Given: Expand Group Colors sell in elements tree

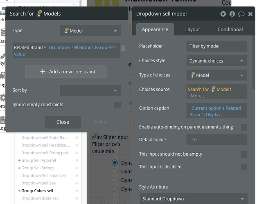Looking at the screenshot, I should 19,191.
